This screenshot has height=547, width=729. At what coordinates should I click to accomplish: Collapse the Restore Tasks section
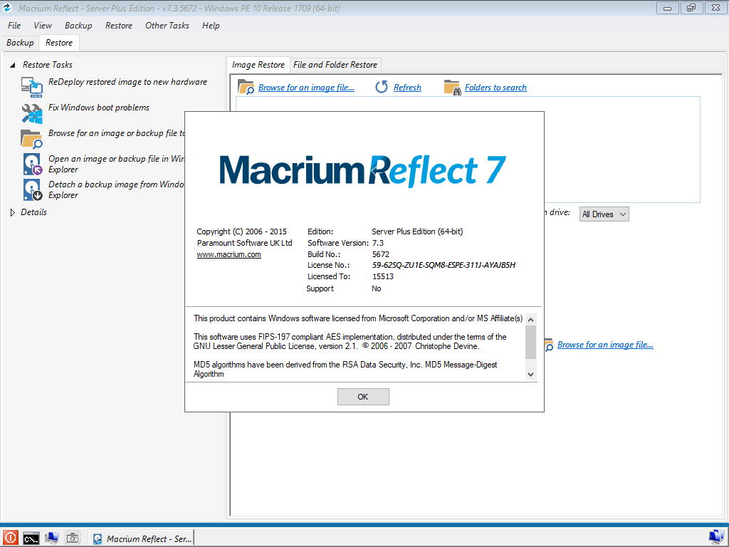[13, 65]
